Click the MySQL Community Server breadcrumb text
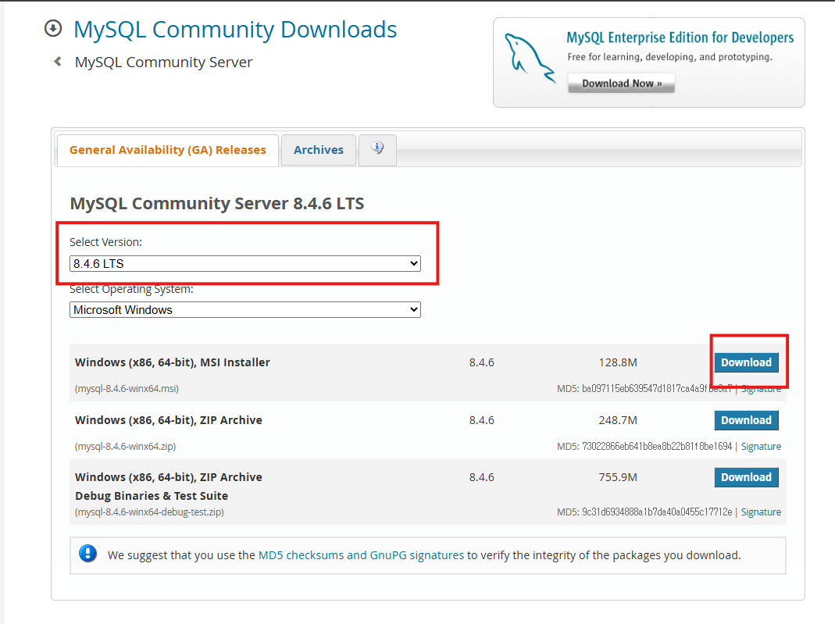The image size is (835, 624). tap(163, 62)
